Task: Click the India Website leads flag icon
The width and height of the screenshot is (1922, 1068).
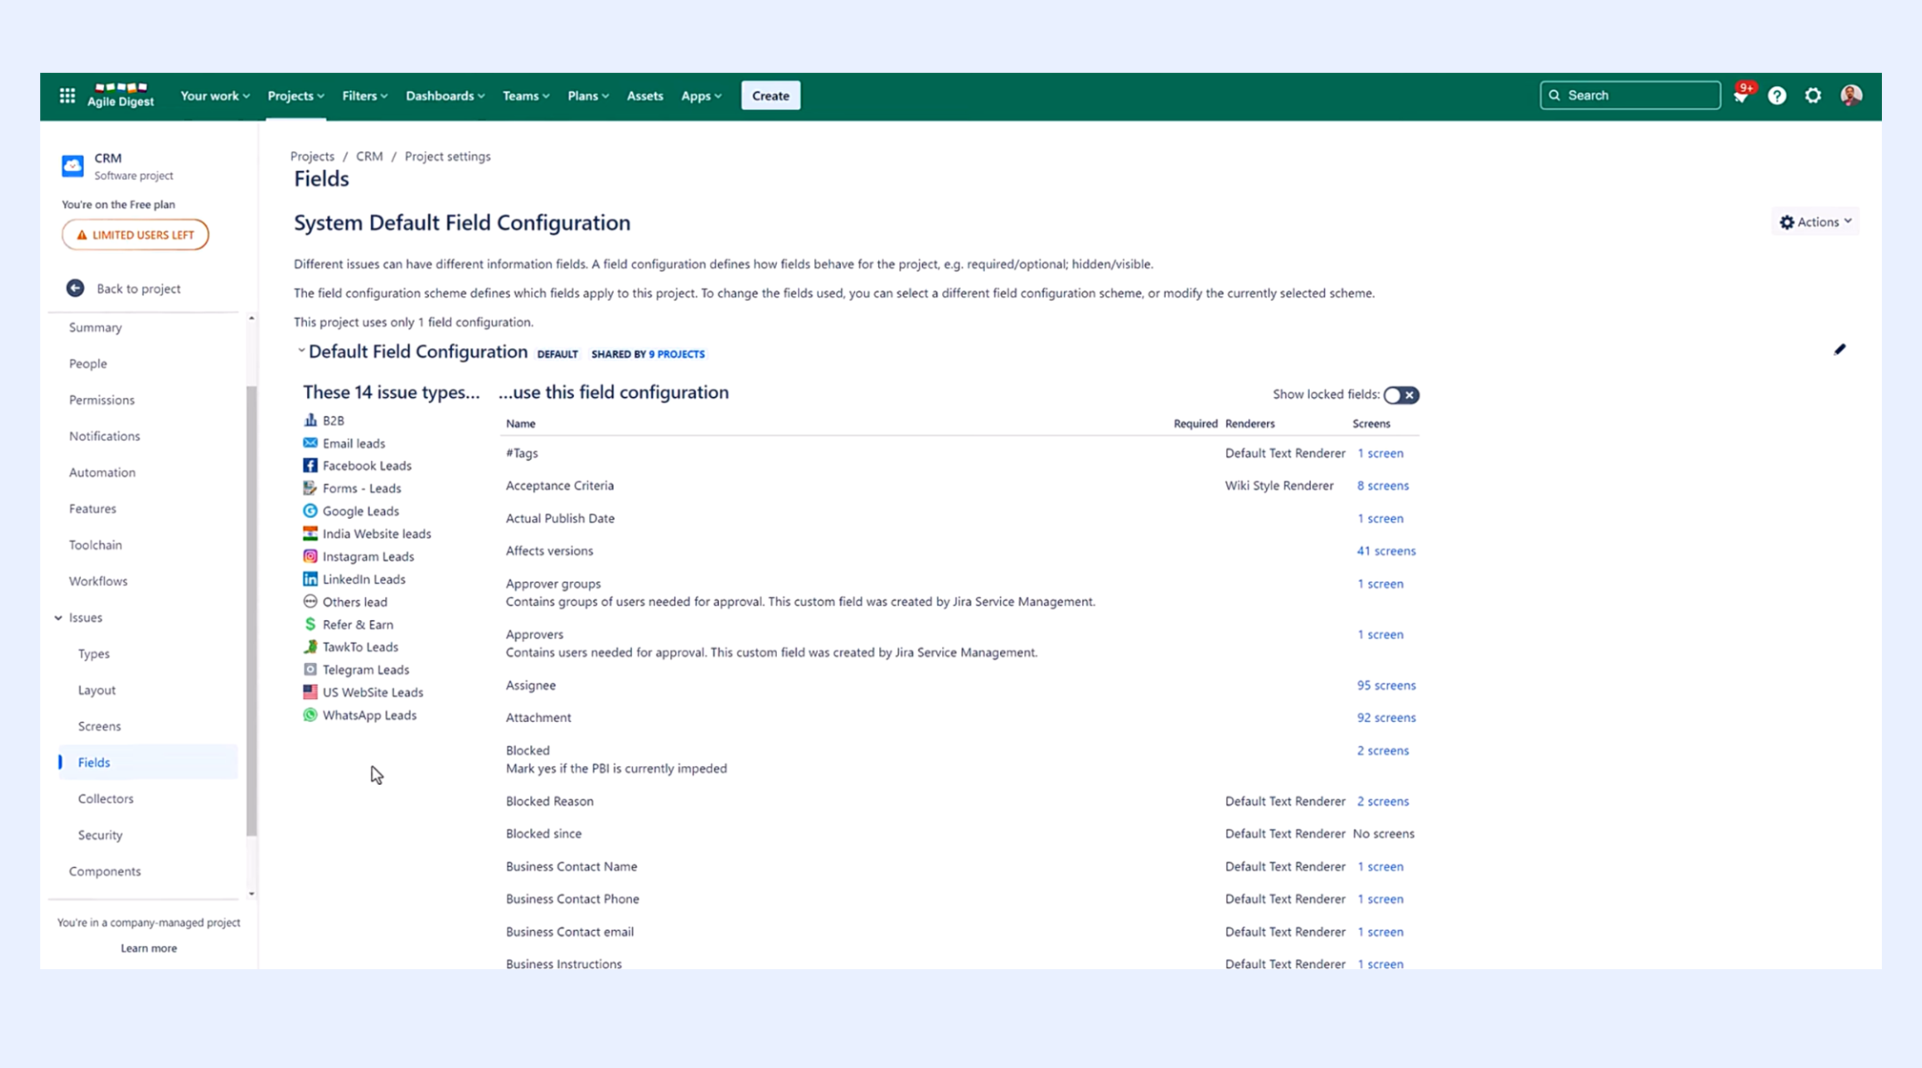Action: (310, 533)
